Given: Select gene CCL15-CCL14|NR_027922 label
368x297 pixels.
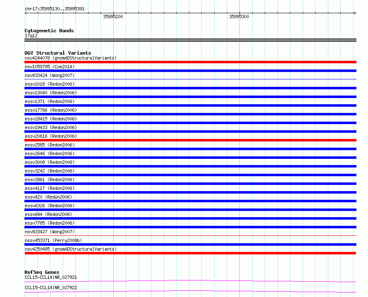Looking at the screenshot, I should click(x=51, y=287).
